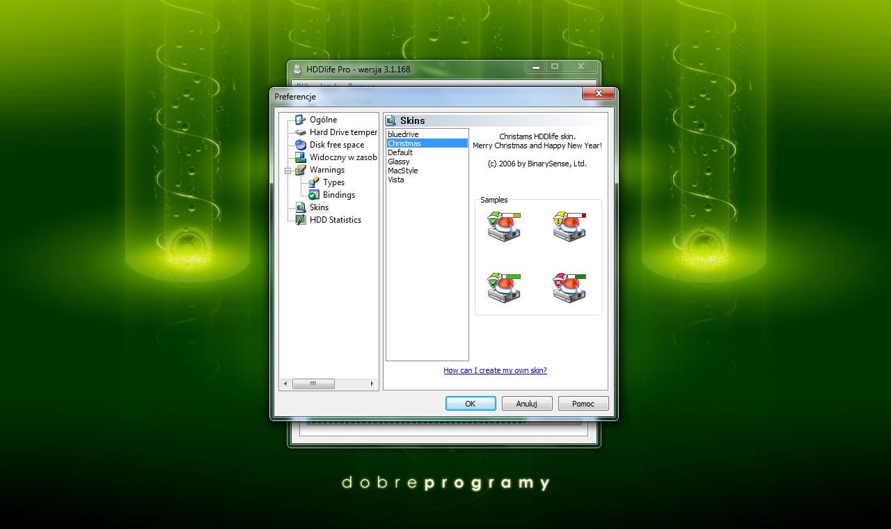Open help with Pomoc button
This screenshot has height=529, width=891.
[x=583, y=404]
